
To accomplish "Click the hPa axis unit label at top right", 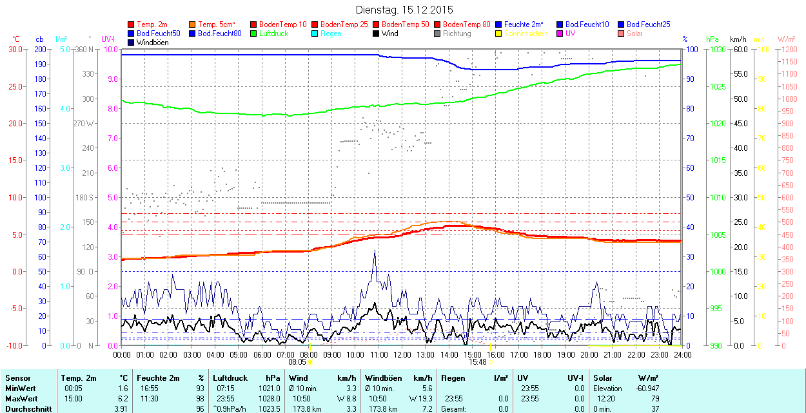I will point(713,39).
